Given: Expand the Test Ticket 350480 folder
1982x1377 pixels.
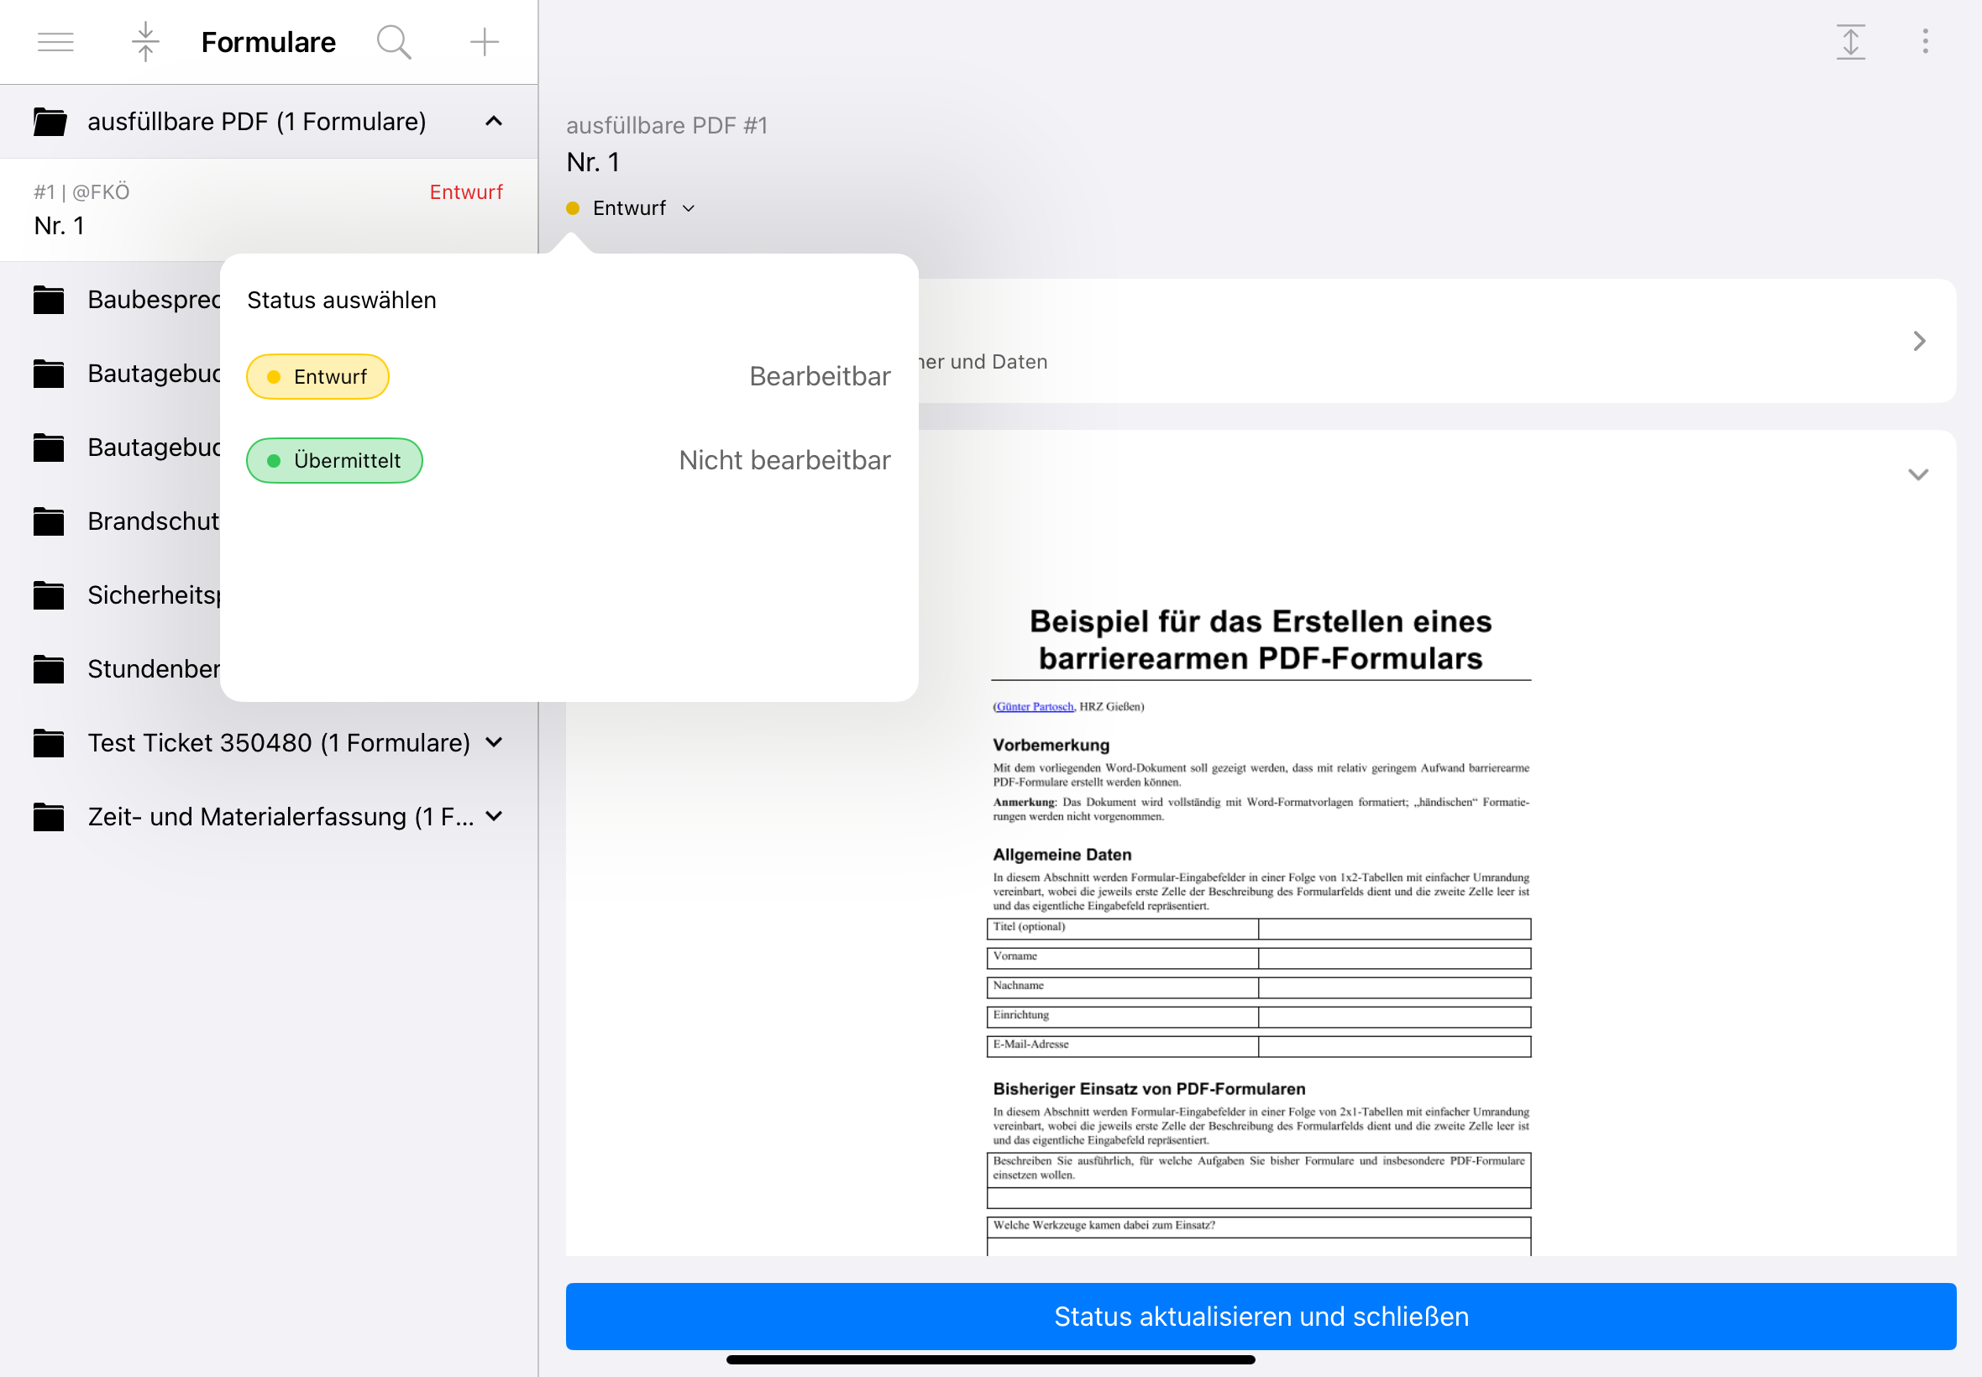Looking at the screenshot, I should [494, 742].
